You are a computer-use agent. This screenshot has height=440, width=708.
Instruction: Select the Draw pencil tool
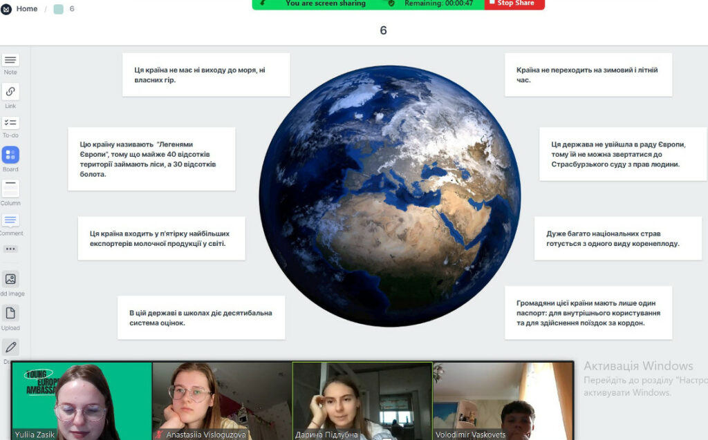[10, 347]
